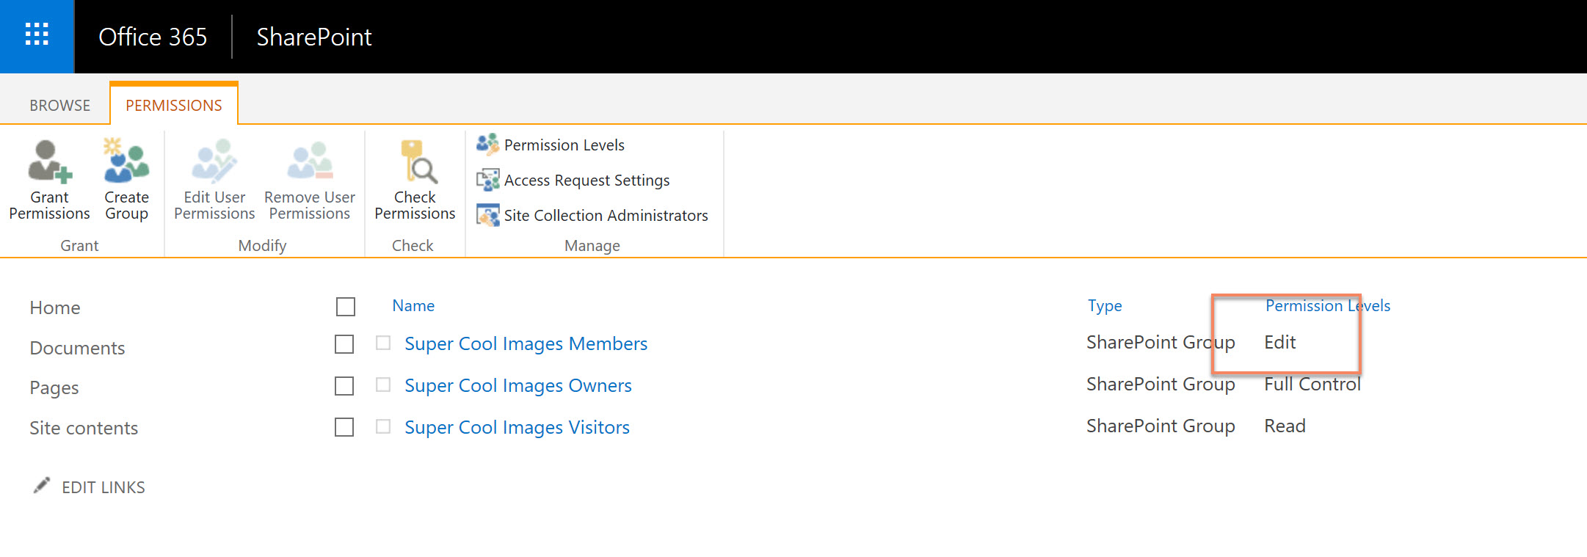
Task: Open the SharePoint link in header
Action: tap(314, 37)
